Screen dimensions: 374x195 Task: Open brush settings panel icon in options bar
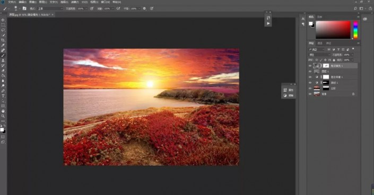click(x=24, y=8)
